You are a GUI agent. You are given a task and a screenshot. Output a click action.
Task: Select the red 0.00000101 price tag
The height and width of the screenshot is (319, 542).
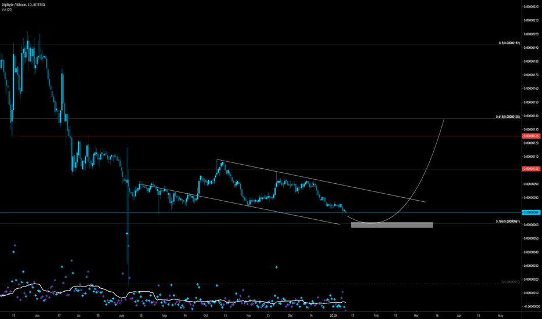[x=531, y=169]
